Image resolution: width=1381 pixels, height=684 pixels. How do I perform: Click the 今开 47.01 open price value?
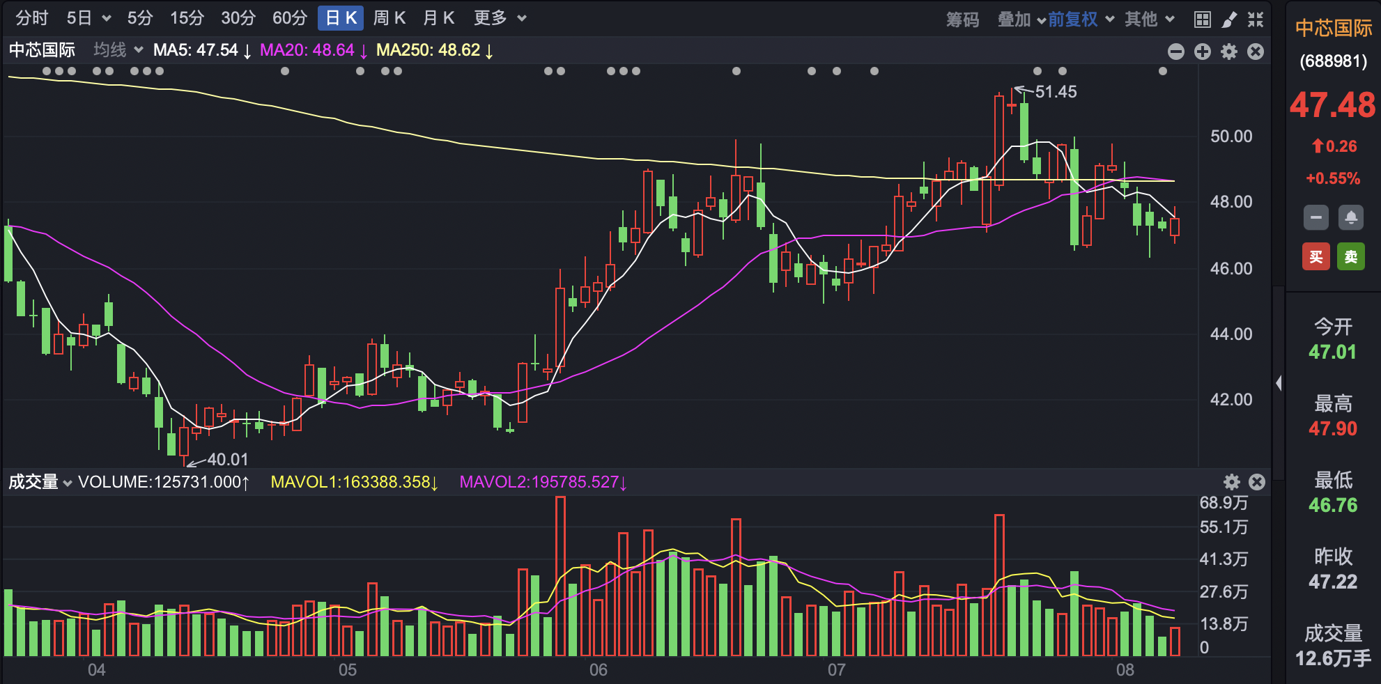pyautogui.click(x=1332, y=352)
